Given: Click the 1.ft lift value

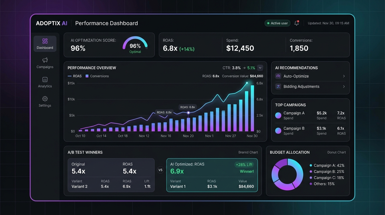Looking at the screenshot, I should [147, 186].
